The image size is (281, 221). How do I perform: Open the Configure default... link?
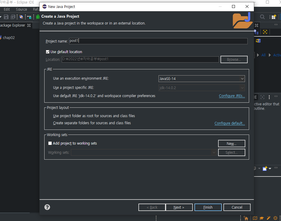[x=230, y=123]
